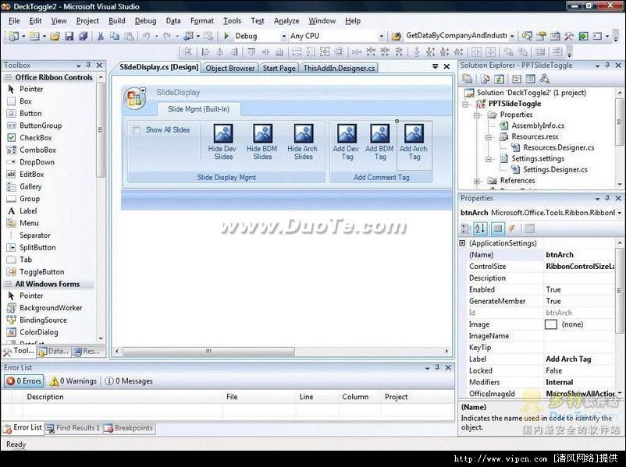Collapse the Resources.resx tree node
Screen dimensions: 626x467
489,137
